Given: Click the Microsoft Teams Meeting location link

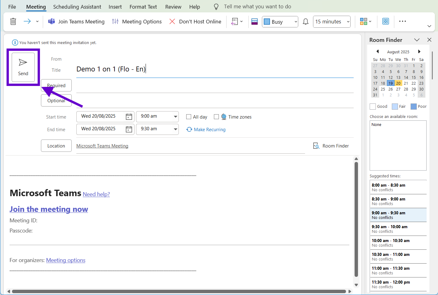Looking at the screenshot, I should coord(102,146).
